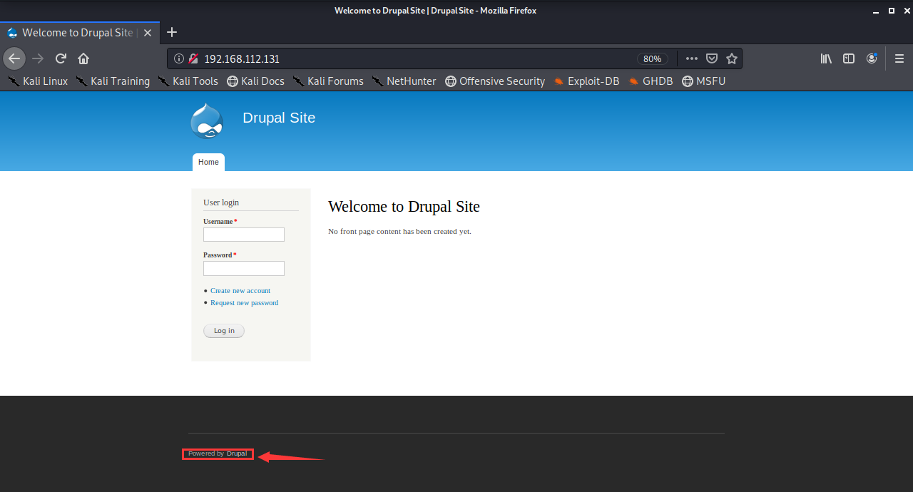Screen dimensions: 913x492
Task: Click the forward navigation arrow
Action: (38, 58)
